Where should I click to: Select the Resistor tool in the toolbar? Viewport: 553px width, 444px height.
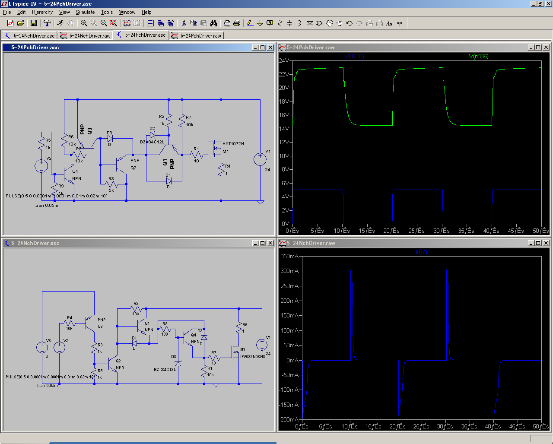tap(280, 23)
